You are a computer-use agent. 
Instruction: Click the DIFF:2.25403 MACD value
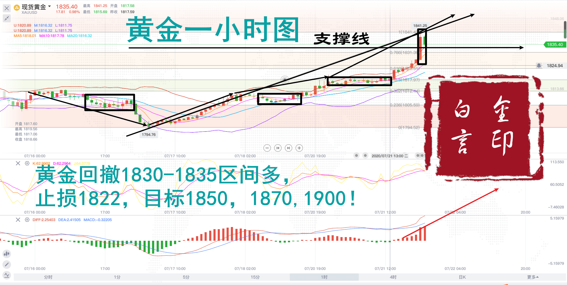pyautogui.click(x=44, y=220)
